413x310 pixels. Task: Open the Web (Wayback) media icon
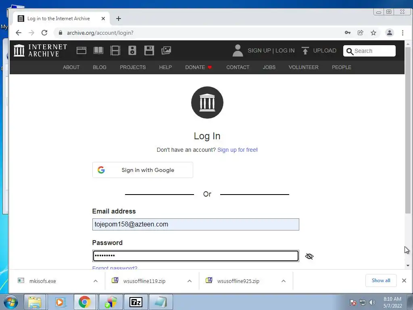[x=81, y=50]
